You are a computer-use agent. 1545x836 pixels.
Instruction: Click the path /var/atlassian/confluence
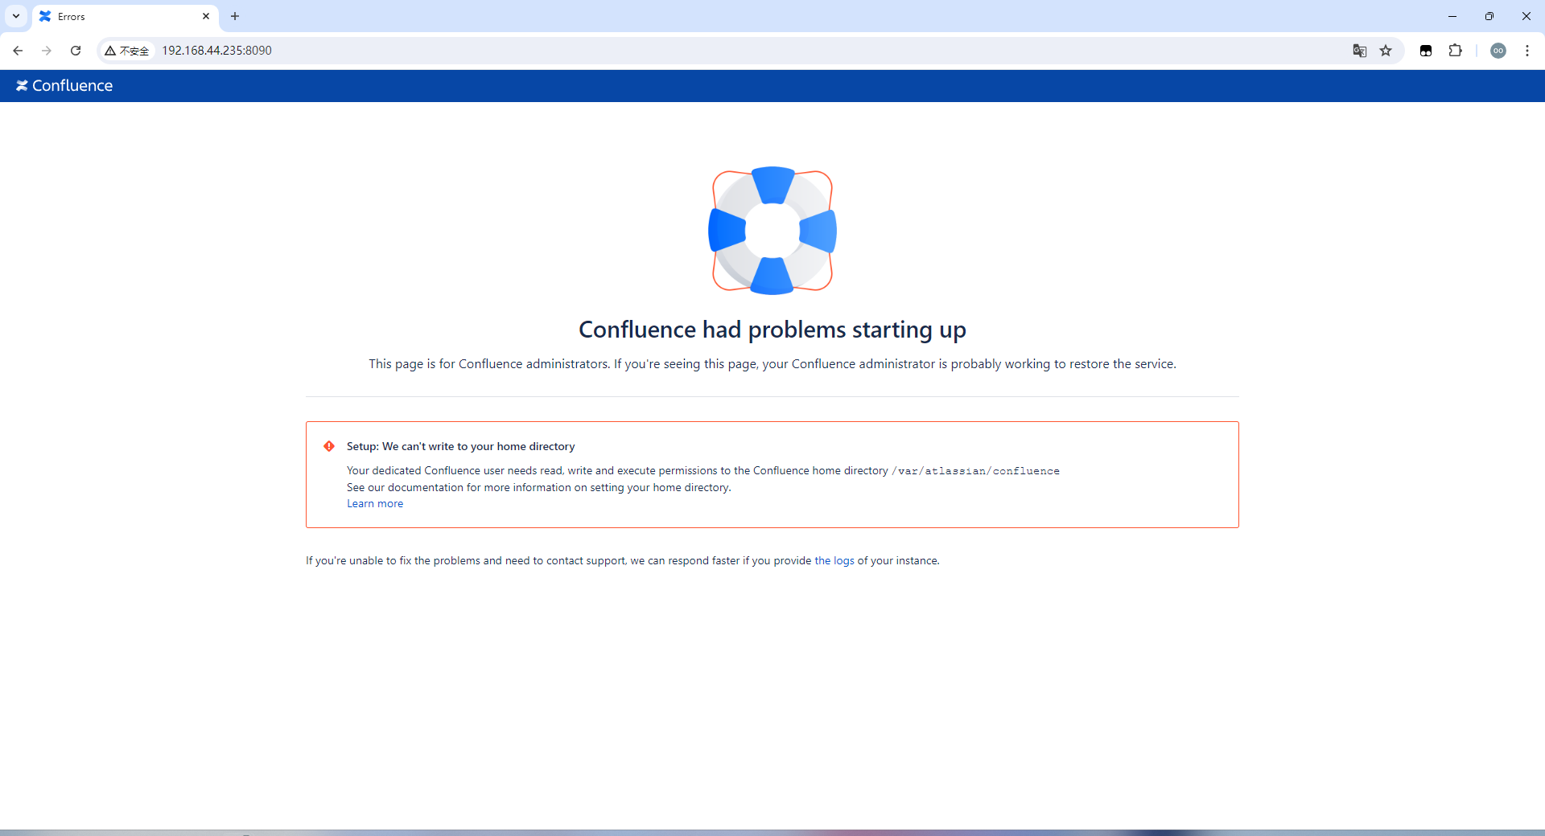[975, 471]
